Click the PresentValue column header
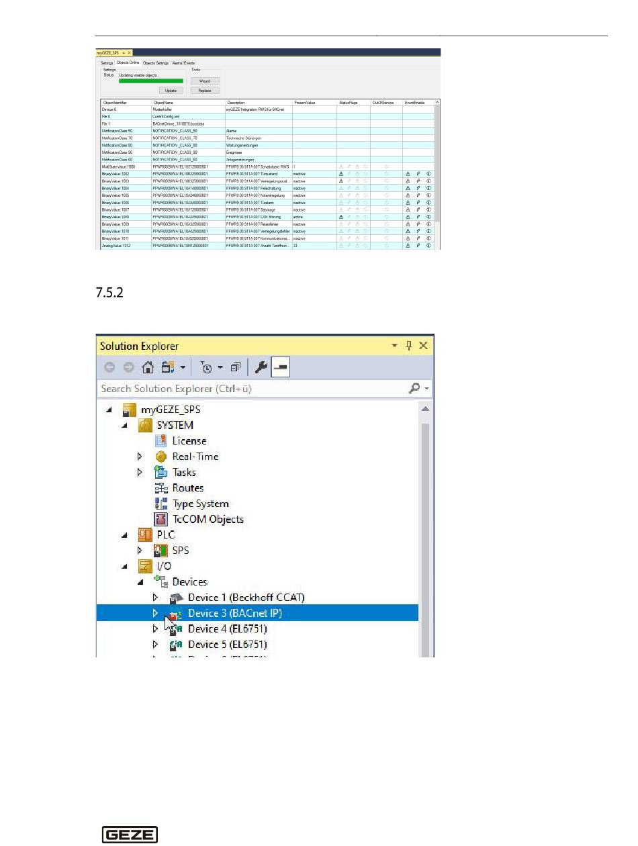This screenshot has width=638, height=846. pyautogui.click(x=314, y=102)
